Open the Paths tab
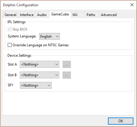This screenshot has height=127, width=137. [91, 15]
